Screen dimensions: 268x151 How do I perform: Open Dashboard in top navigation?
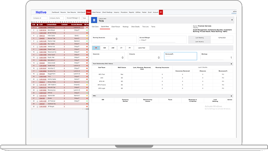click(x=55, y=12)
